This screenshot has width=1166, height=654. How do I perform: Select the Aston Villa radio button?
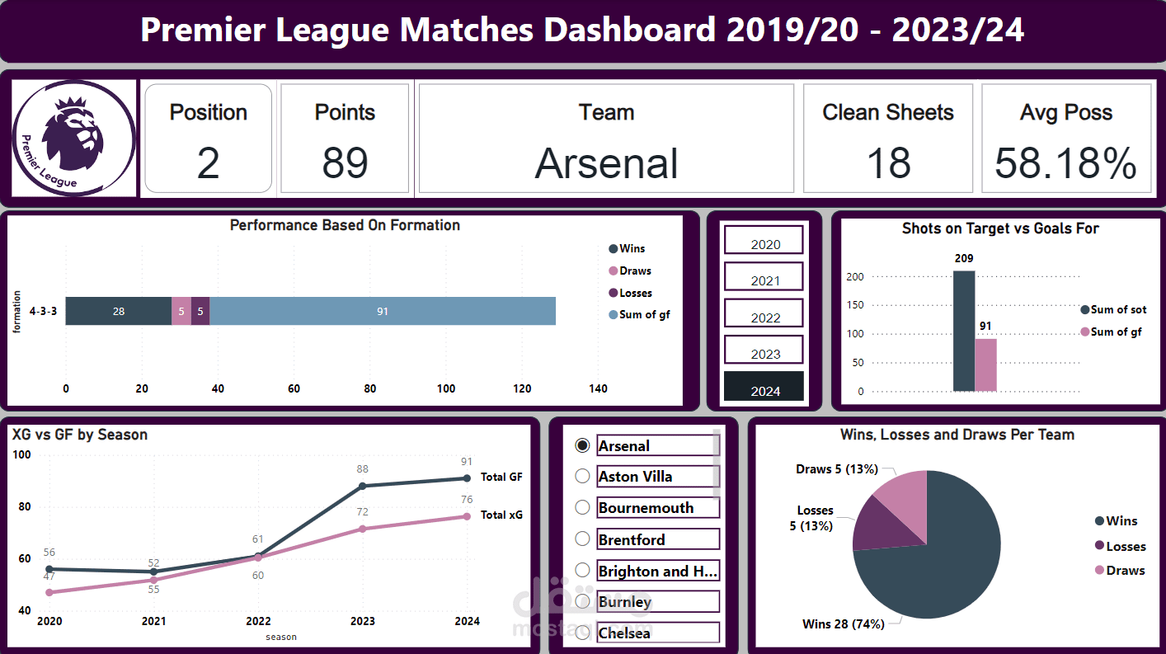pyautogui.click(x=582, y=476)
